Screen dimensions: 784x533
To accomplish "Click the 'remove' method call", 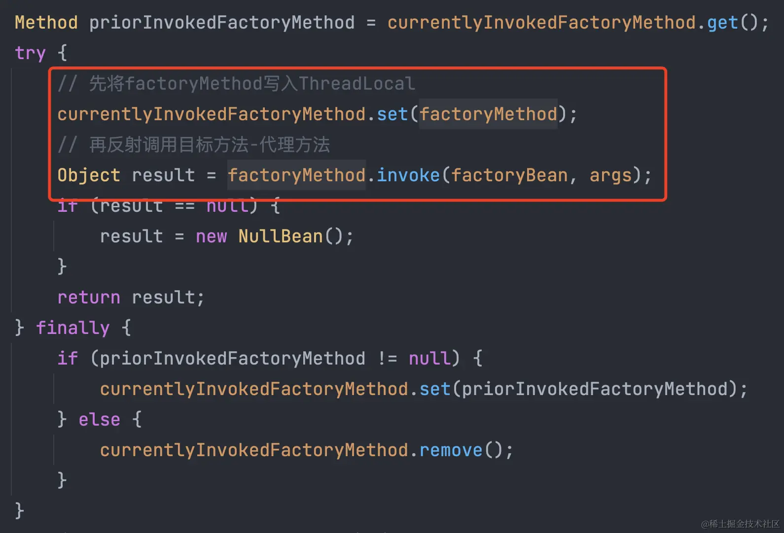I will 451,450.
